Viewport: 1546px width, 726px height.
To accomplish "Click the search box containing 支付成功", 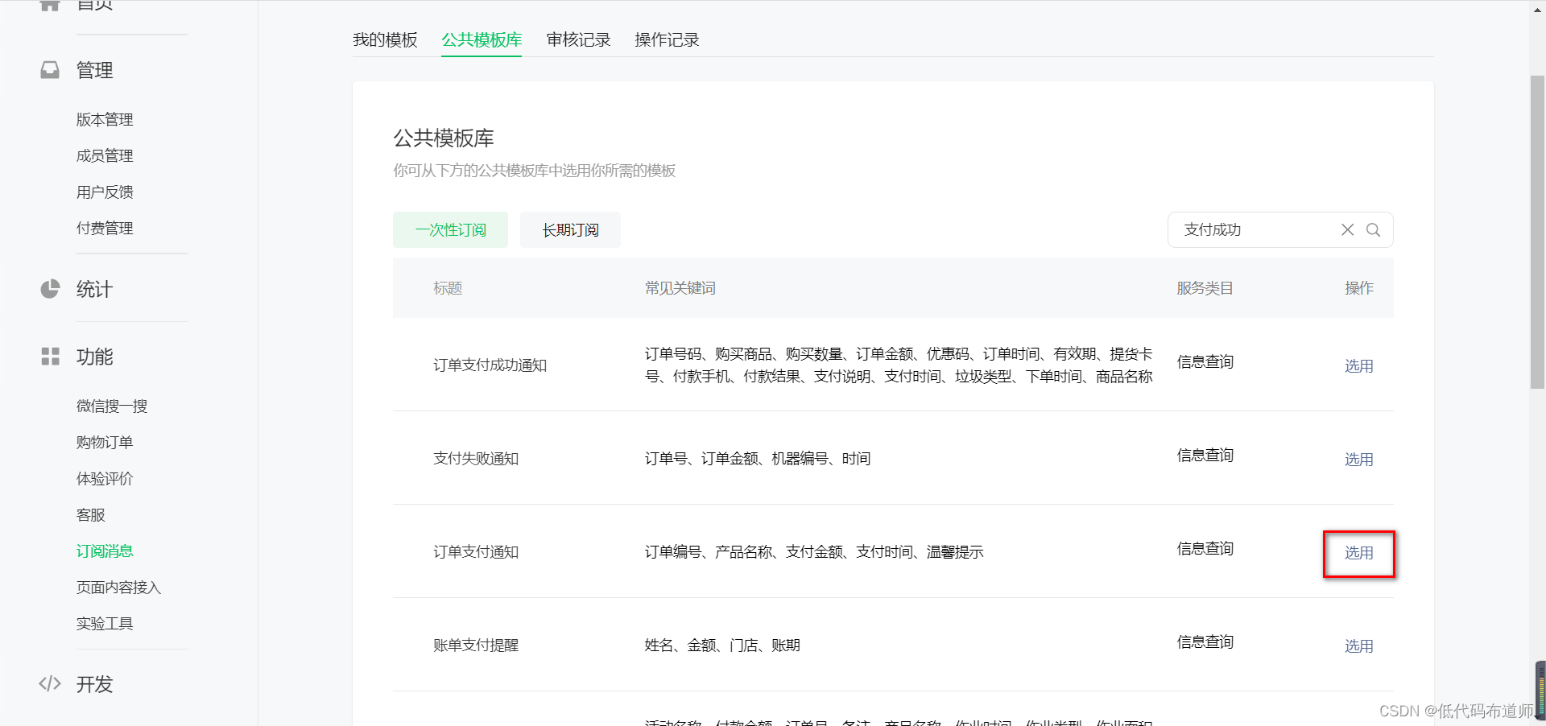I will (x=1280, y=229).
